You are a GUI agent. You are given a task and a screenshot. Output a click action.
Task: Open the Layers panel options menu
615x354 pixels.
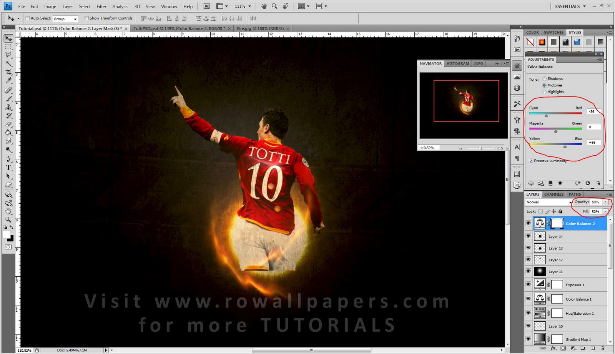(609, 194)
